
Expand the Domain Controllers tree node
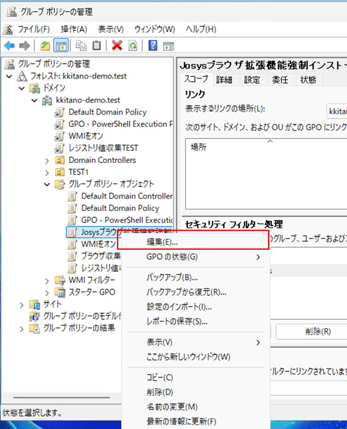coord(47,161)
